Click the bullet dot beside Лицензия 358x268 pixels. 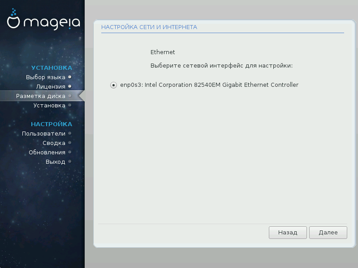69,86
